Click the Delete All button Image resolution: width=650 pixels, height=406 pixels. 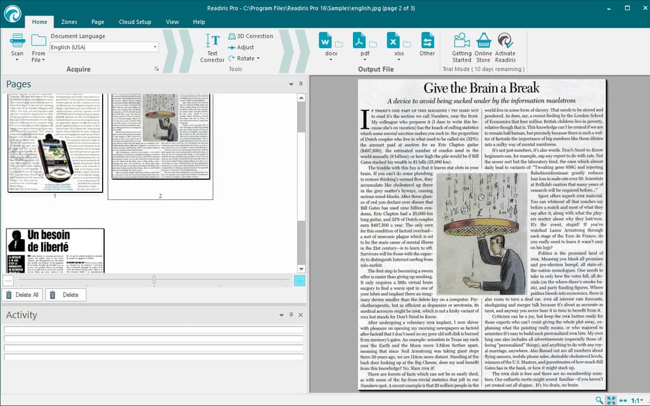pos(22,295)
